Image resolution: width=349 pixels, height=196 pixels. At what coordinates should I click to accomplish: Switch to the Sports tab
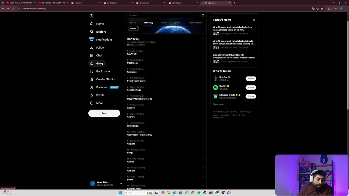tap(177, 23)
